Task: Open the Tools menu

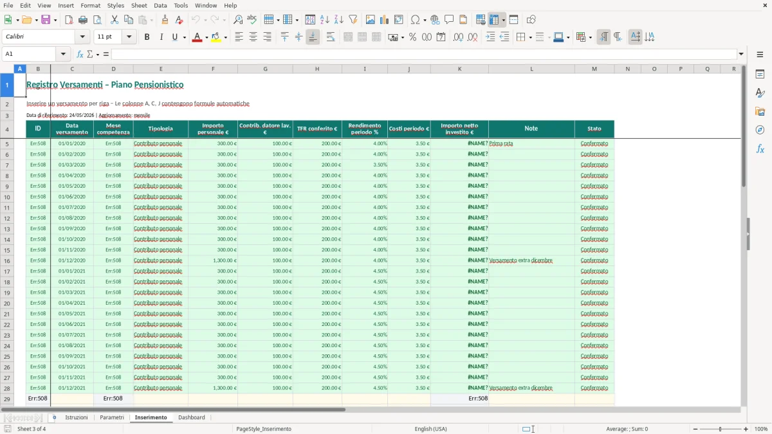Action: click(181, 5)
